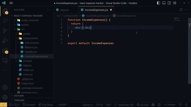Screen dimensions: 191x107
Task: Click src in the breadcrumb
Action: [58, 16]
